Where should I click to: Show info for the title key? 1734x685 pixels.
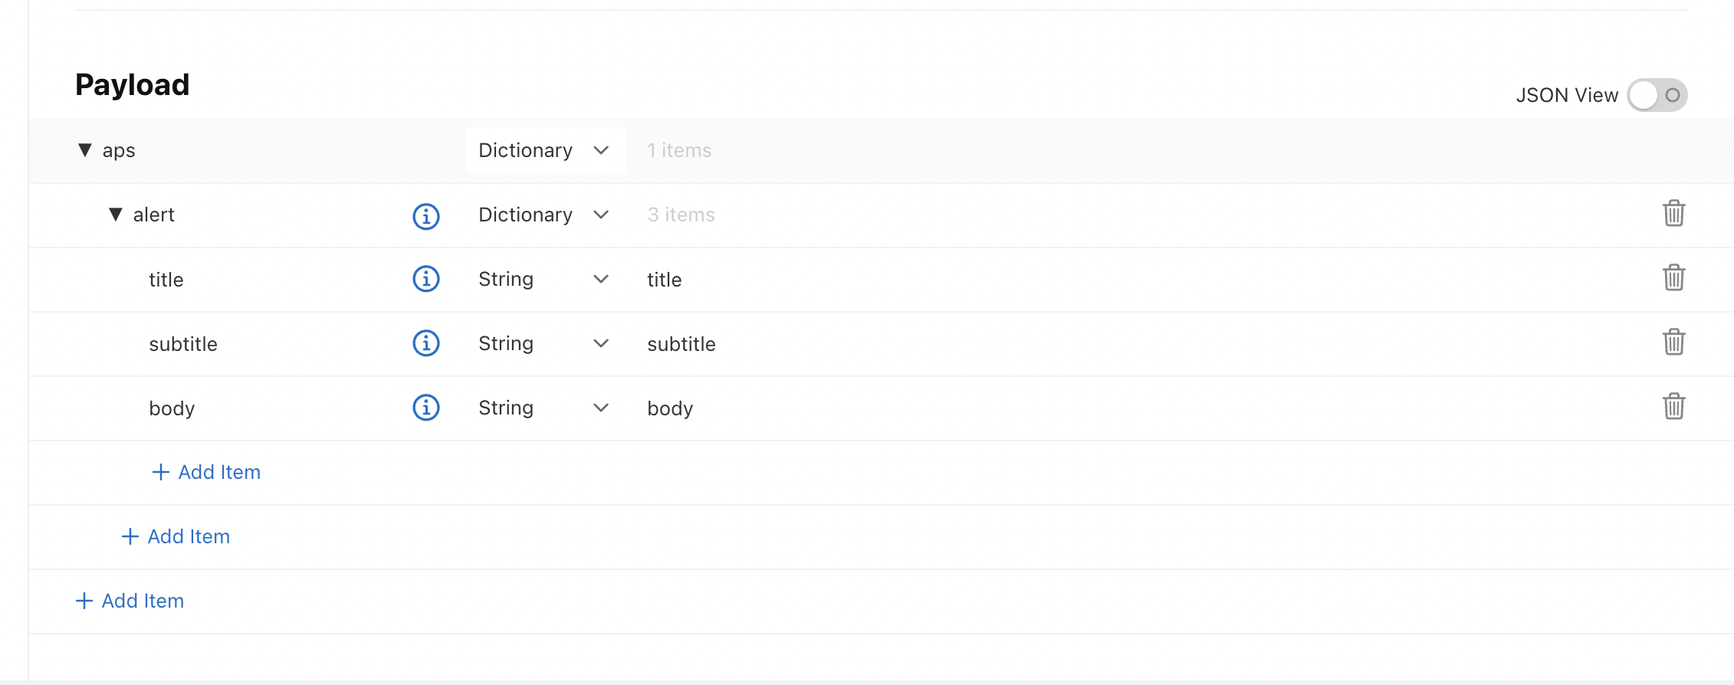(x=426, y=279)
